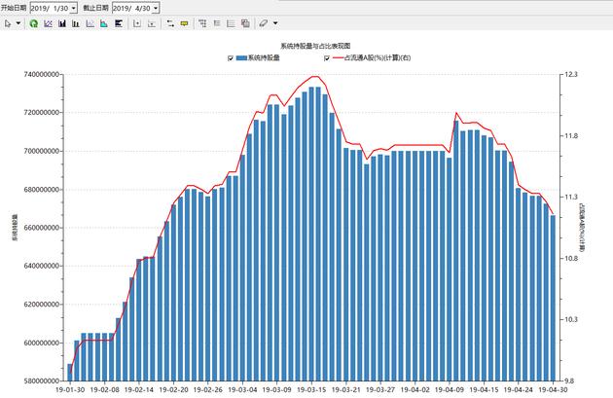Click the chart title 系统持股量与占比表现图

click(x=315, y=46)
